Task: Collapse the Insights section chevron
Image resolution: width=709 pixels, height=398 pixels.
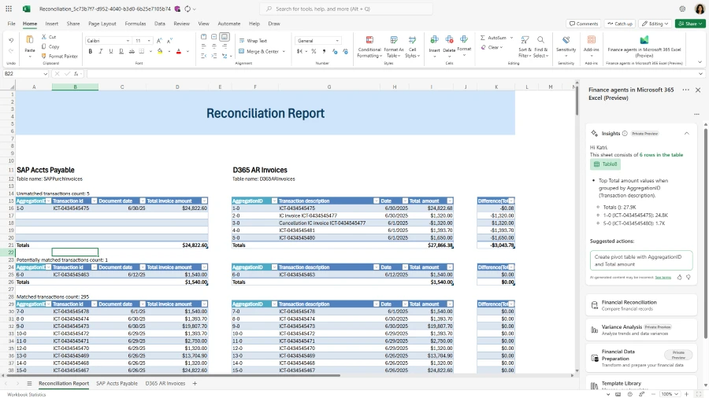Action: tap(686, 134)
